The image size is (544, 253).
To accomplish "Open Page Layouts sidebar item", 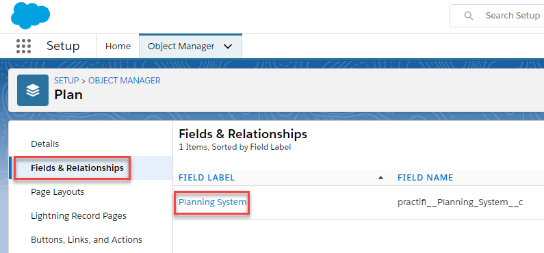I will pyautogui.click(x=57, y=191).
